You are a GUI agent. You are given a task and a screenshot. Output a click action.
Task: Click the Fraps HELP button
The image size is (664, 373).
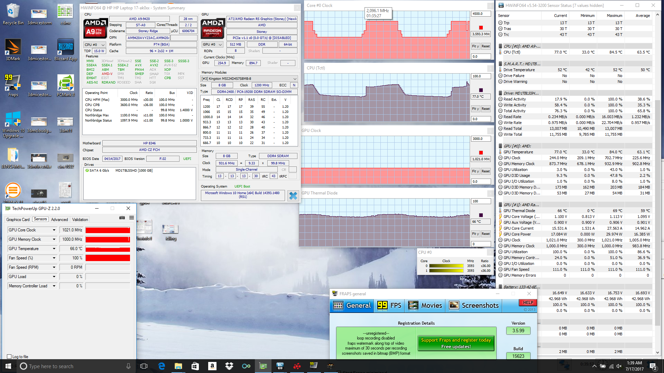(x=528, y=303)
